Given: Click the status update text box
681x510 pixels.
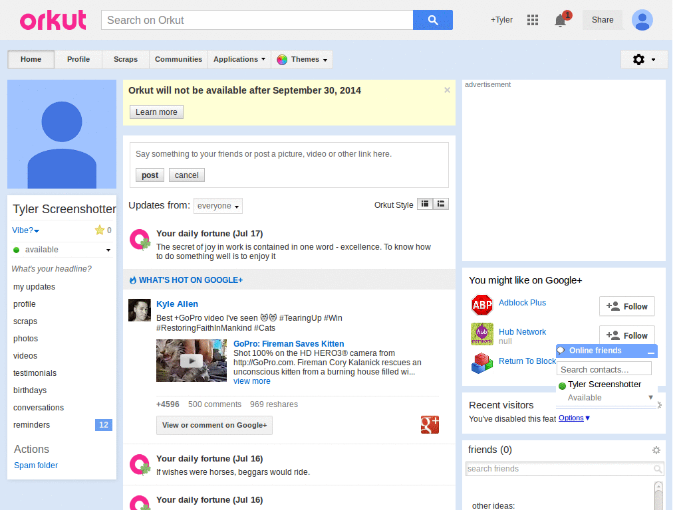Looking at the screenshot, I should pos(289,154).
